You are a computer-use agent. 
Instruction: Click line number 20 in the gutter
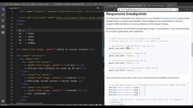point(11,55)
